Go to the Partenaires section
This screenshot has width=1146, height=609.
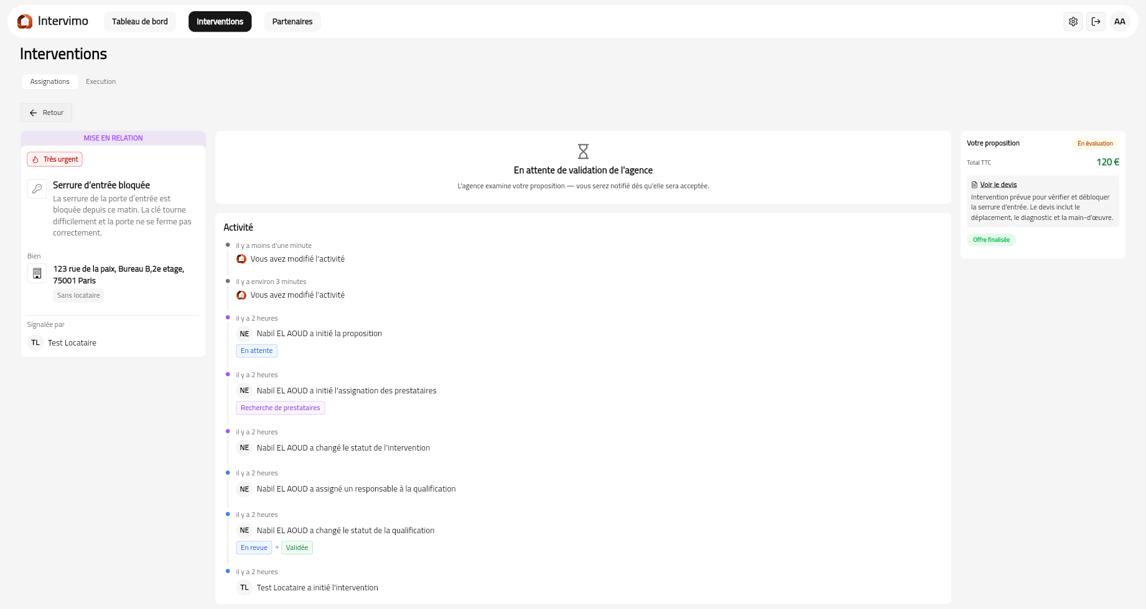[x=292, y=22]
